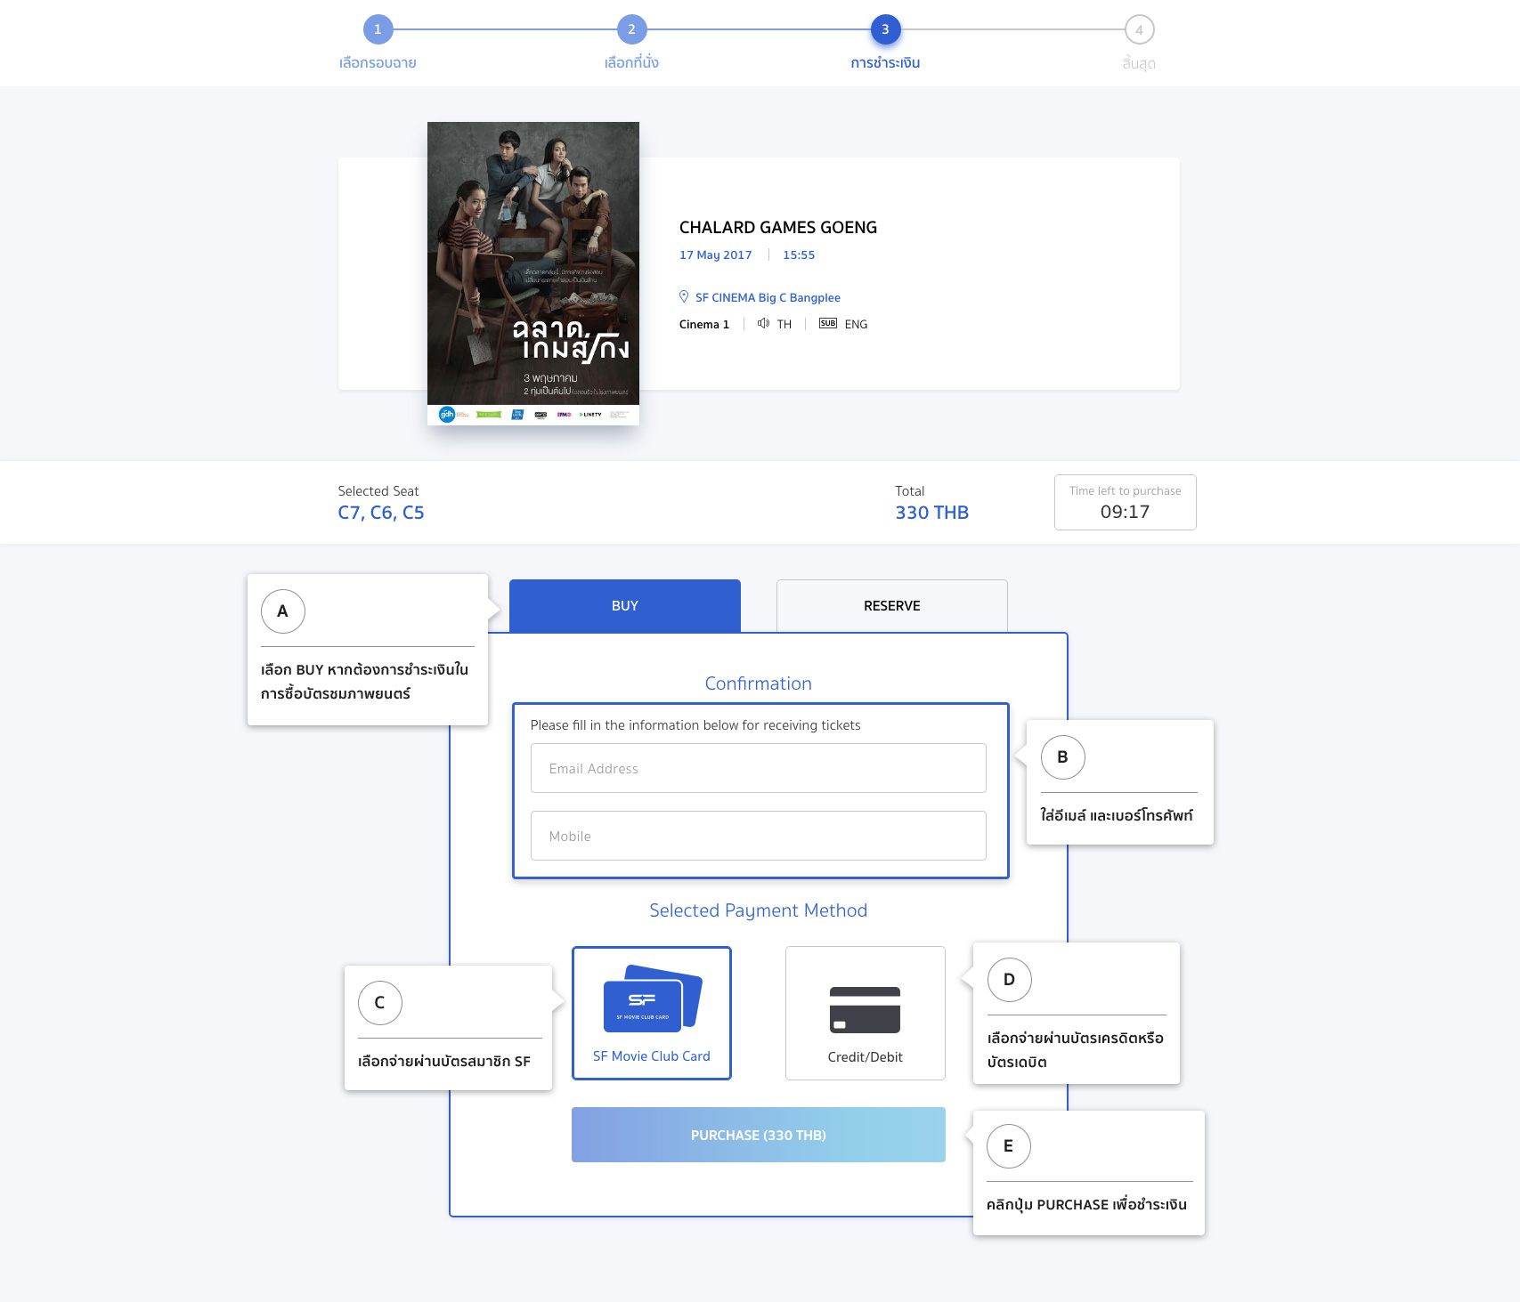This screenshot has height=1302, width=1520.
Task: Switch to the BUY tab
Action: [624, 606]
